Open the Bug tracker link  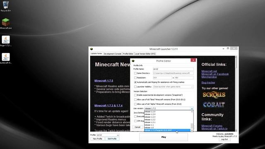(x=208, y=83)
